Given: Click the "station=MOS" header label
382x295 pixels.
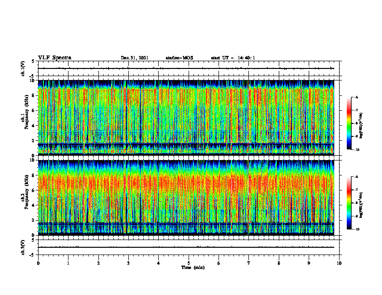Looking at the screenshot, I should click(x=179, y=58).
